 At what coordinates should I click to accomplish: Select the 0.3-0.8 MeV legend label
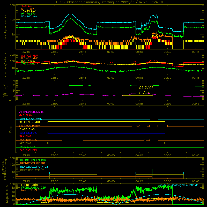(29, 58)
